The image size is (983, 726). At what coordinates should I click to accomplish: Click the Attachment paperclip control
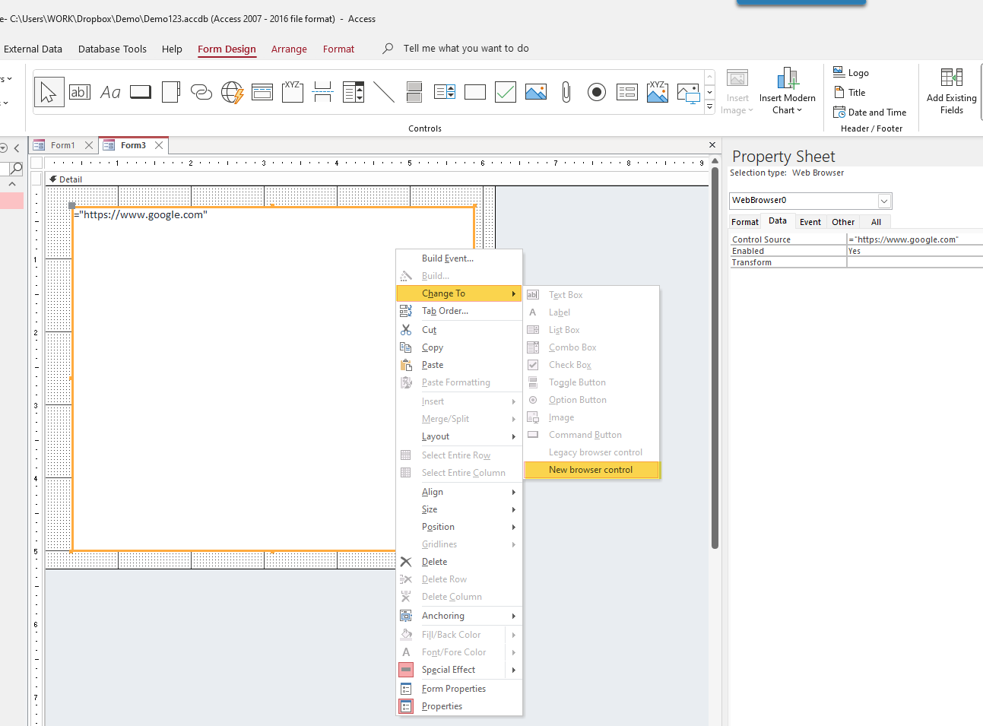(566, 93)
